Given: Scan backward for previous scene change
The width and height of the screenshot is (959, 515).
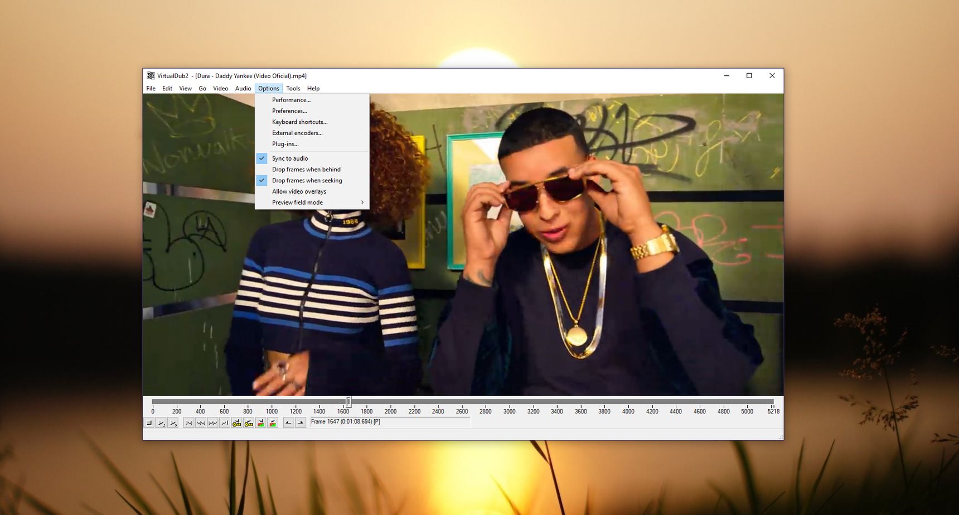Looking at the screenshot, I should (261, 423).
